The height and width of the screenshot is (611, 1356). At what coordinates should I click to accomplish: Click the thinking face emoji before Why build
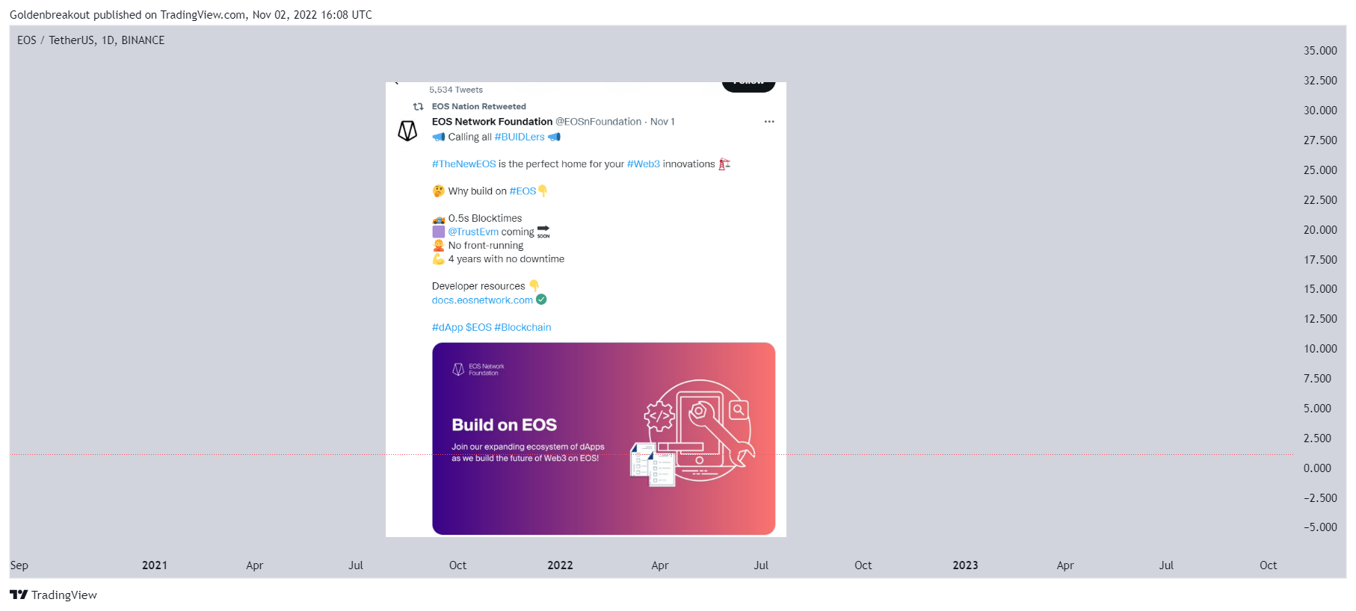coord(438,191)
